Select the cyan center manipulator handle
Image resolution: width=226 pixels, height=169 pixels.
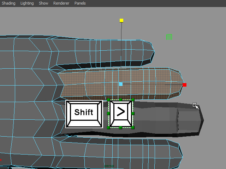click(x=121, y=84)
